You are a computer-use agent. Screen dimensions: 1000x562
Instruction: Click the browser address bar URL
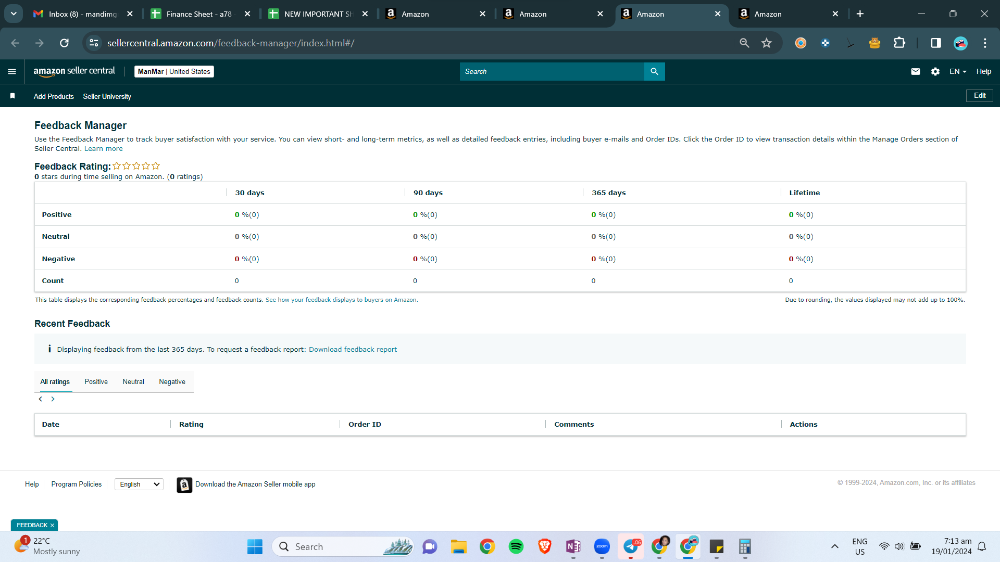231,43
